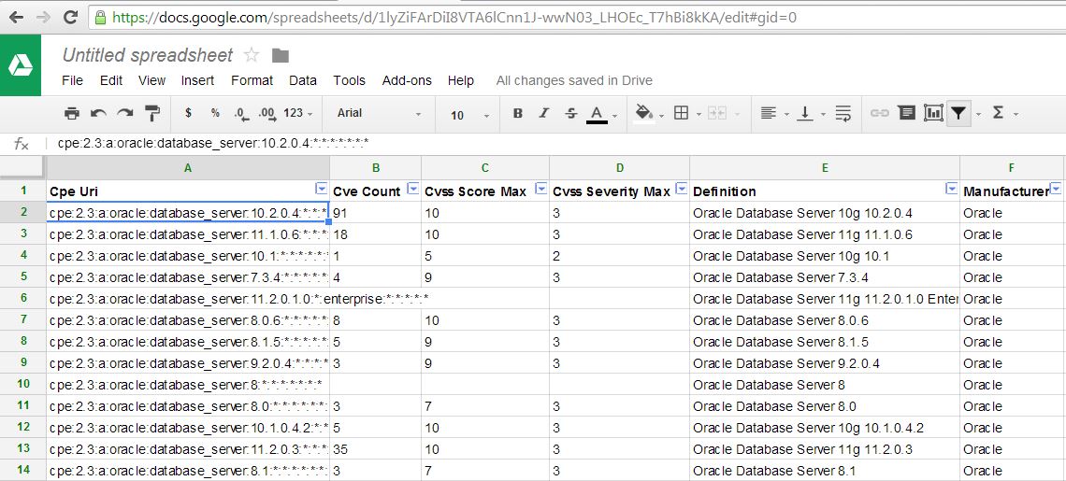Open the Edit menu
The height and width of the screenshot is (481, 1066).
pos(111,81)
